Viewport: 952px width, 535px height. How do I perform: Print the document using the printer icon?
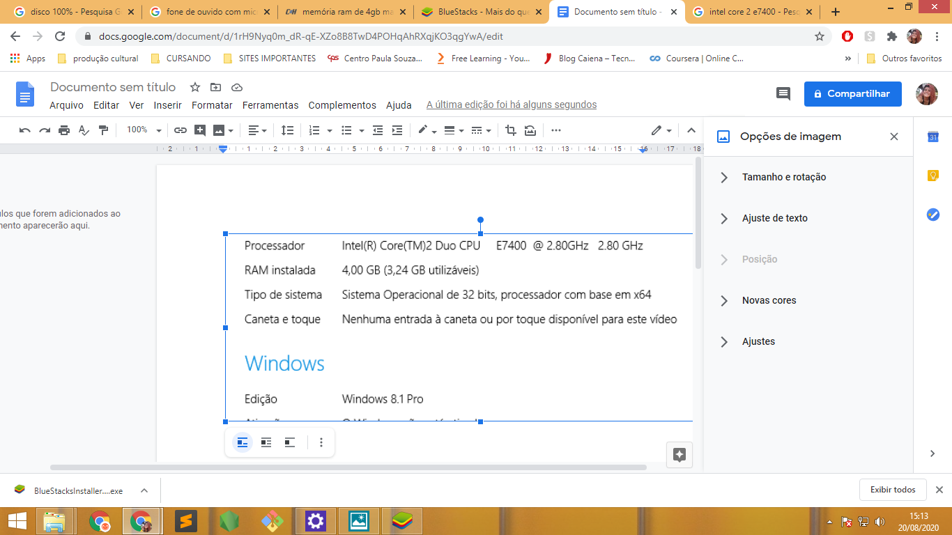click(x=64, y=130)
